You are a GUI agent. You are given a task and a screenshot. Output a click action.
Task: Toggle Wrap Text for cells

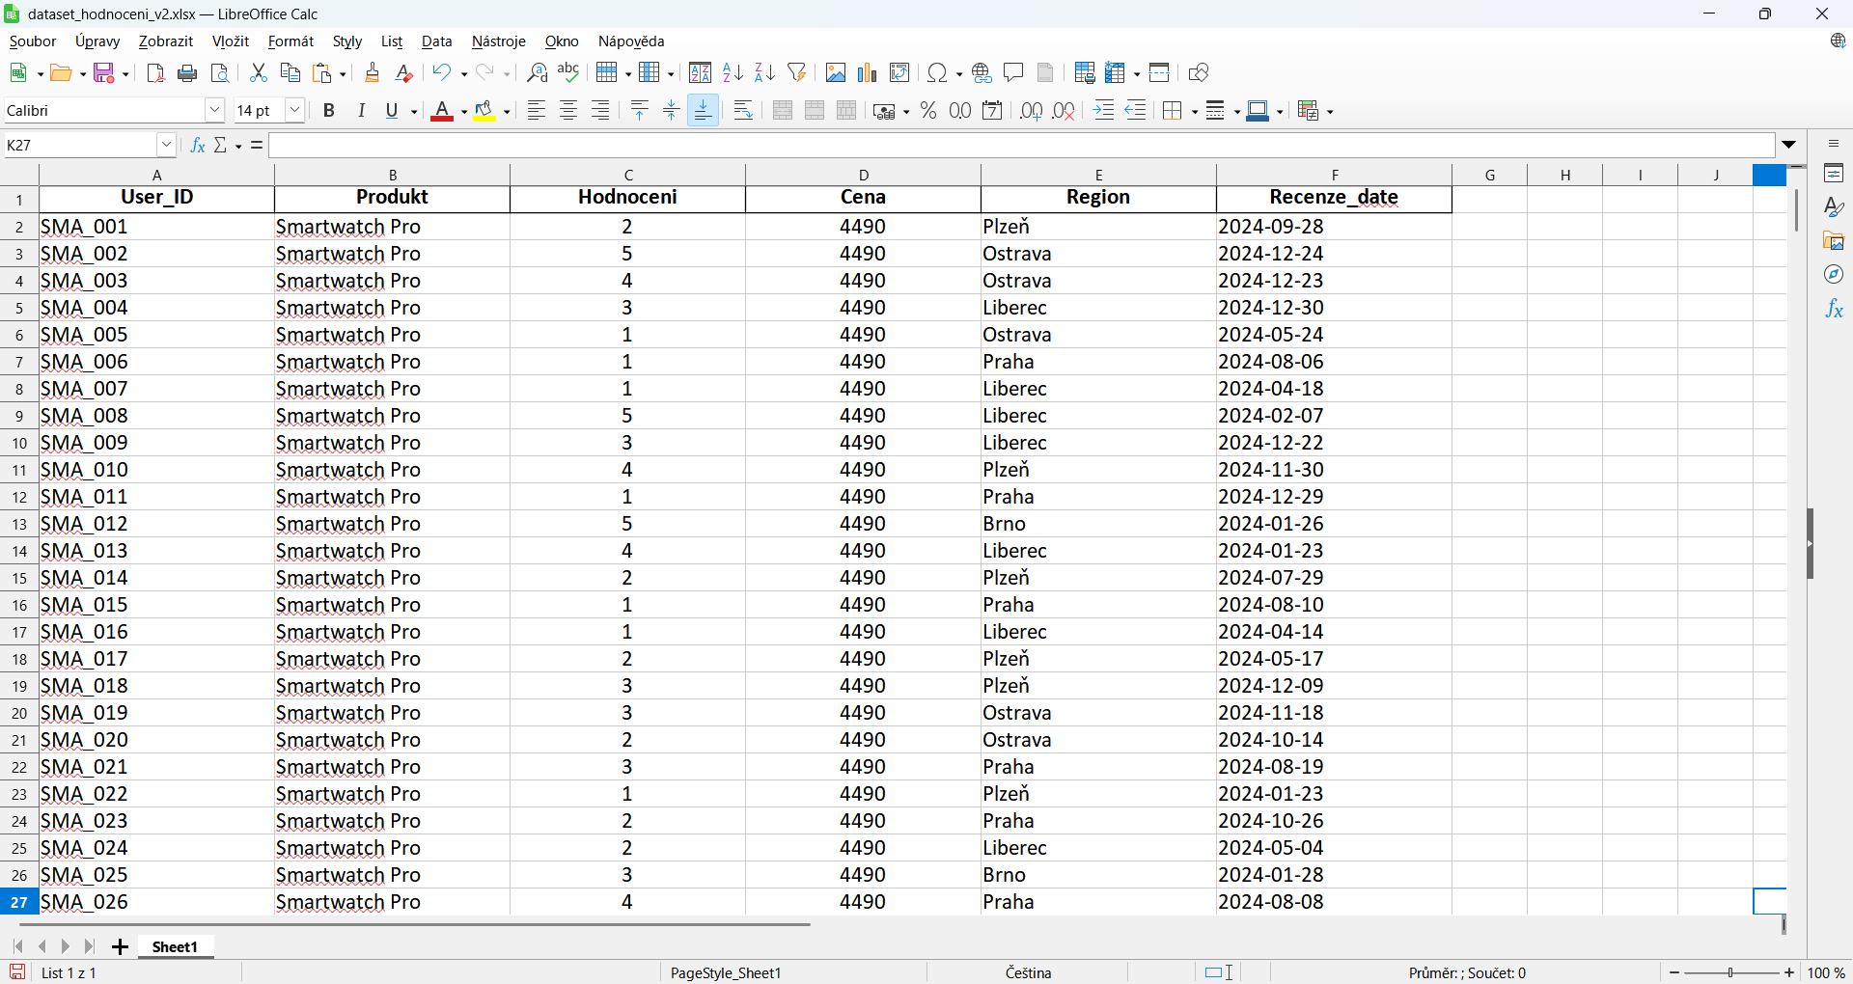pyautogui.click(x=743, y=111)
